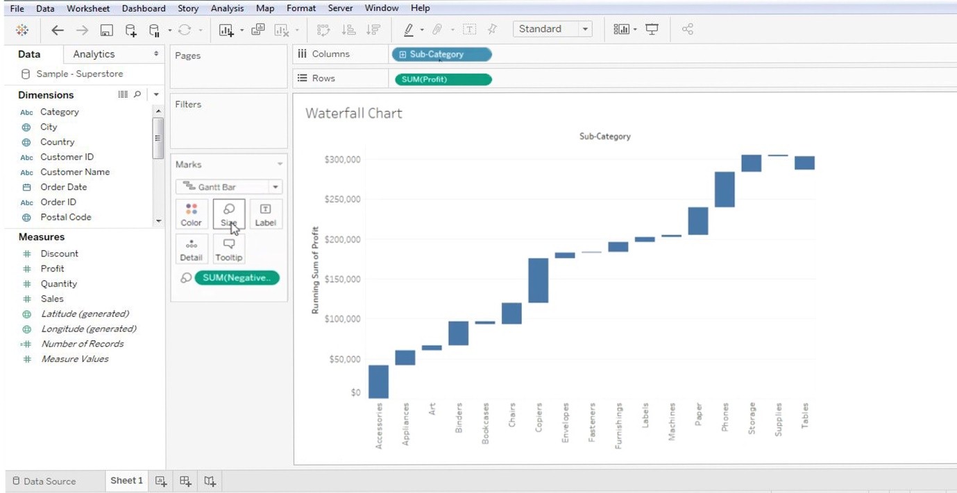
Task: Select the Postal Code dimension
Action: pyautogui.click(x=66, y=217)
